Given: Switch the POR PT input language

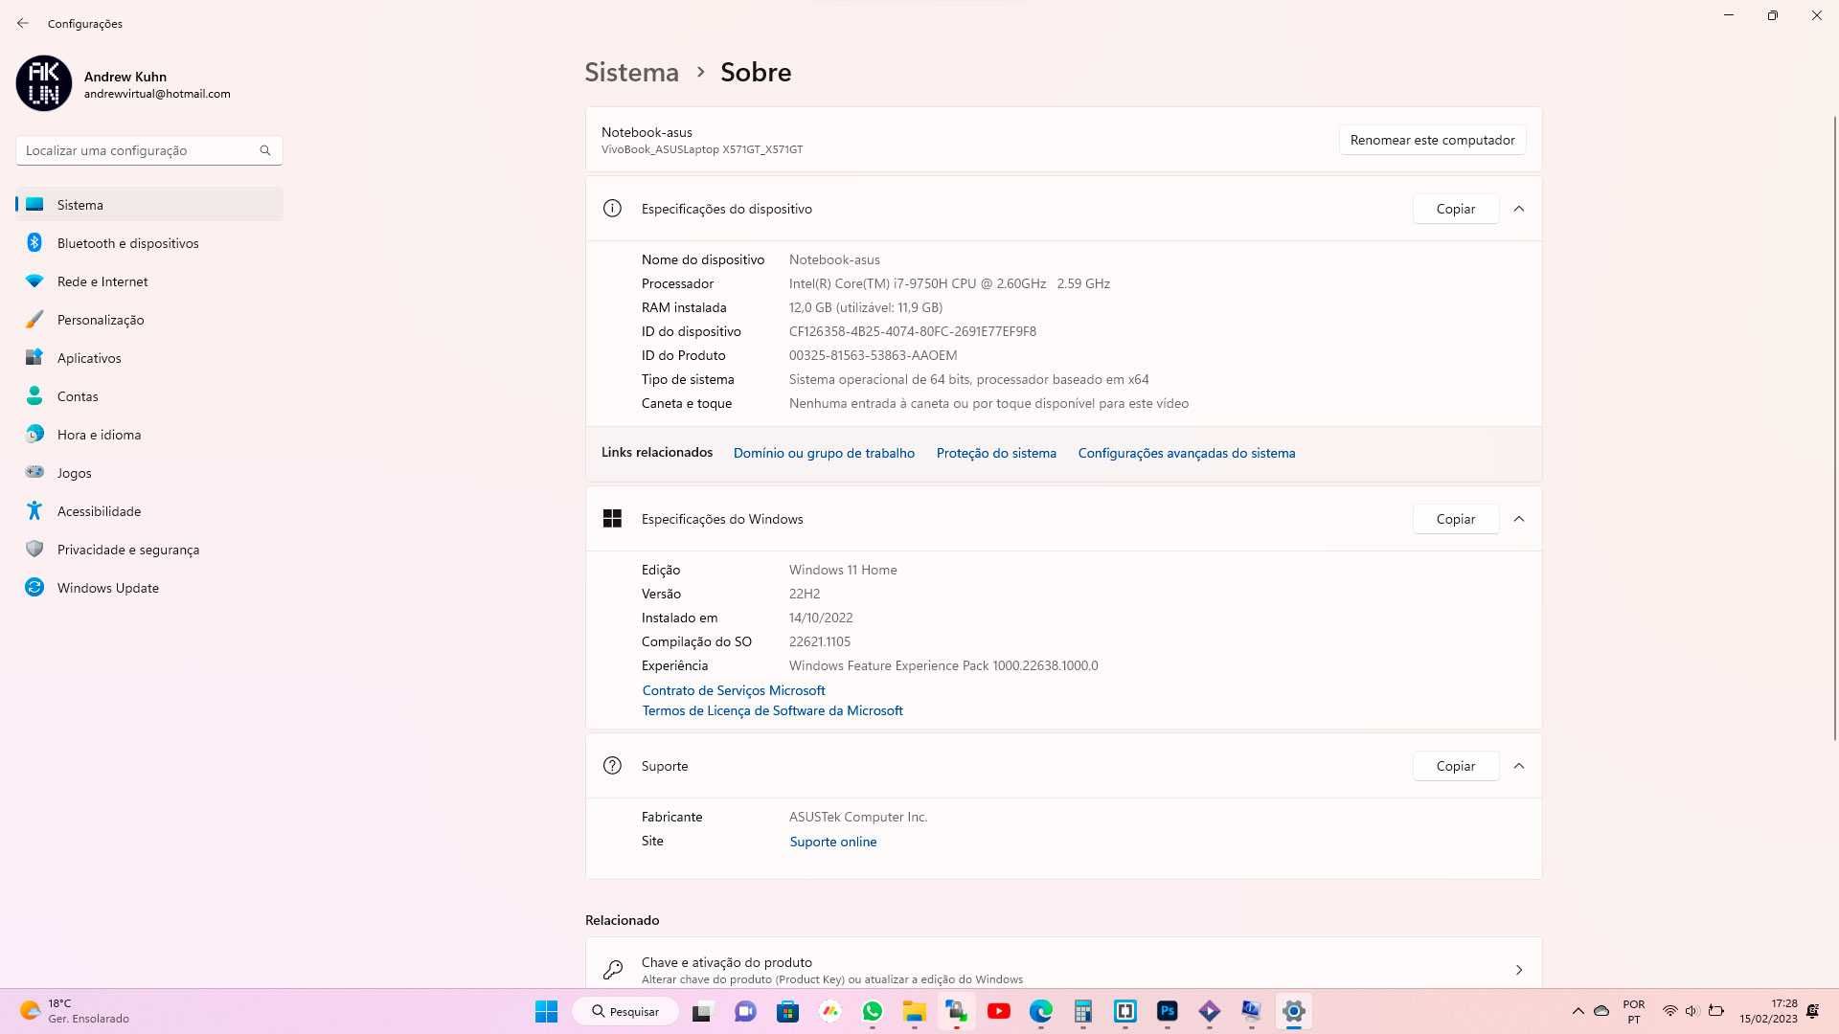Looking at the screenshot, I should [x=1634, y=1011].
